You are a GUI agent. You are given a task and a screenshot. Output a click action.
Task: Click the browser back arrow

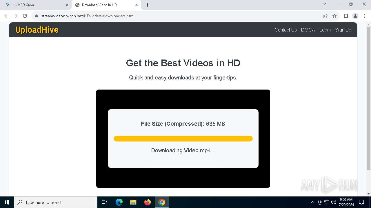tap(6, 16)
